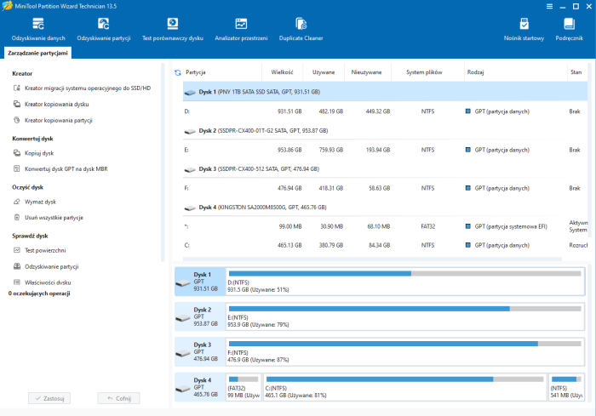
Task: Click GPT (partycja systemowa EFI) type
Action: pyautogui.click(x=511, y=226)
